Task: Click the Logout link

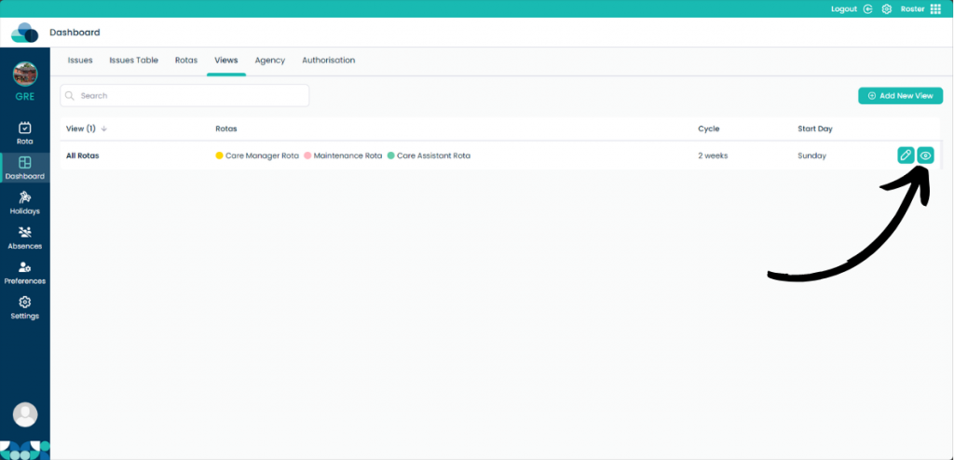Action: (844, 9)
